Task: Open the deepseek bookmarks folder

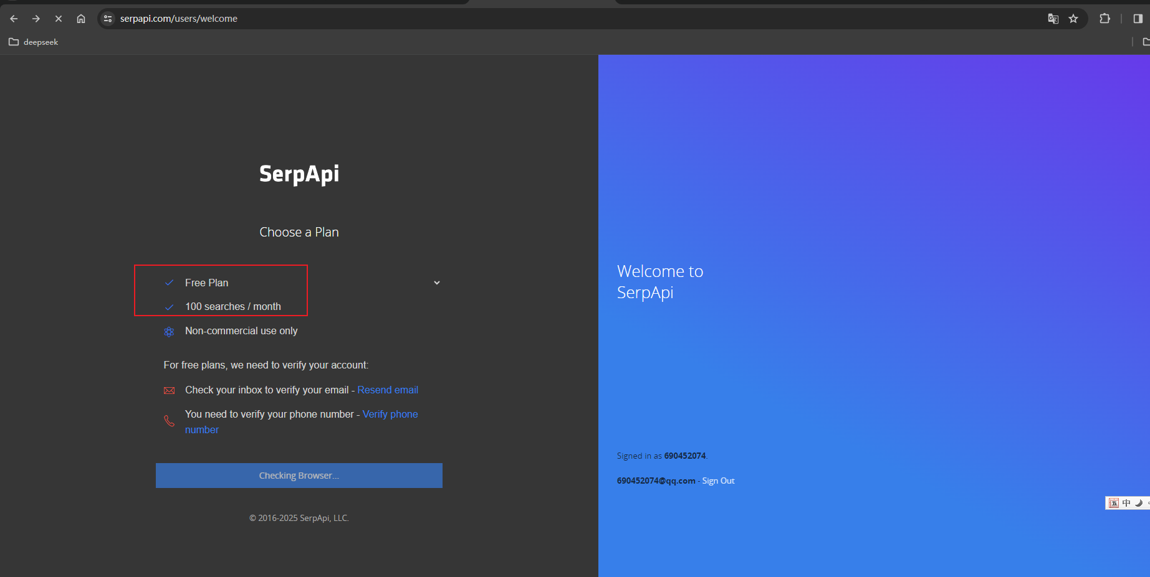Action: point(34,42)
